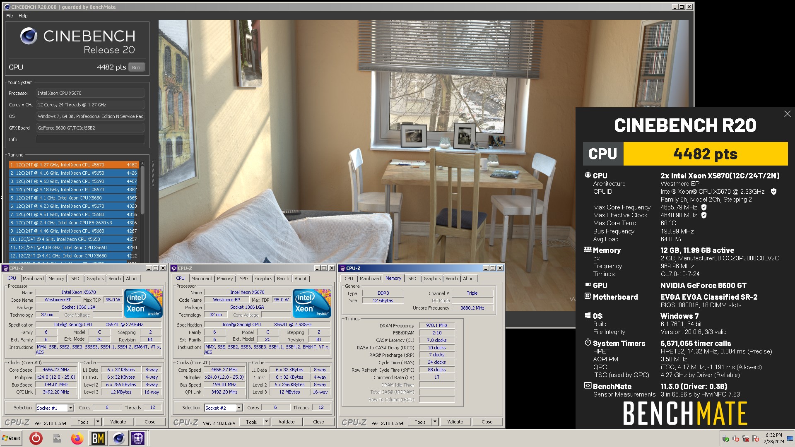This screenshot has width=795, height=447.
Task: Open SPD tab in Memory CPU-Z window
Action: click(x=412, y=279)
